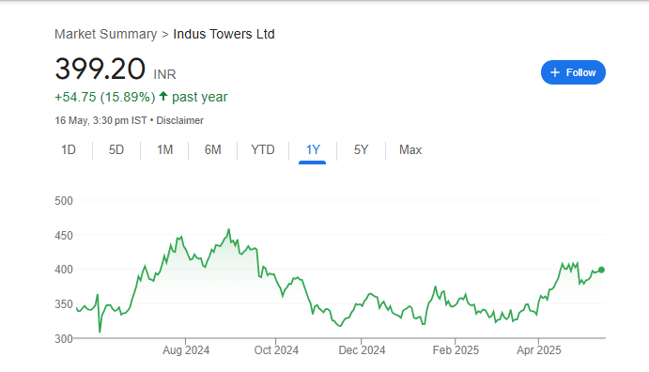Show the 5Y range chart

click(x=361, y=149)
